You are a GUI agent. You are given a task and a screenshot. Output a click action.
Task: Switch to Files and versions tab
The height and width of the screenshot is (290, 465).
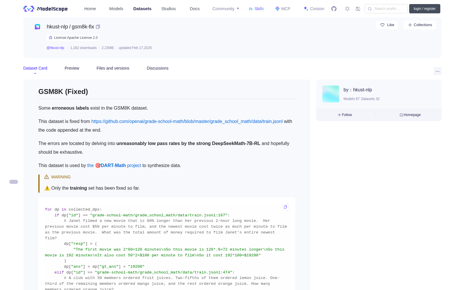pyautogui.click(x=113, y=68)
